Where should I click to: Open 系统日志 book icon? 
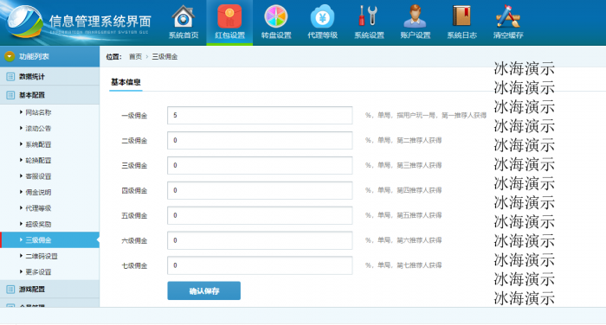pos(461,16)
